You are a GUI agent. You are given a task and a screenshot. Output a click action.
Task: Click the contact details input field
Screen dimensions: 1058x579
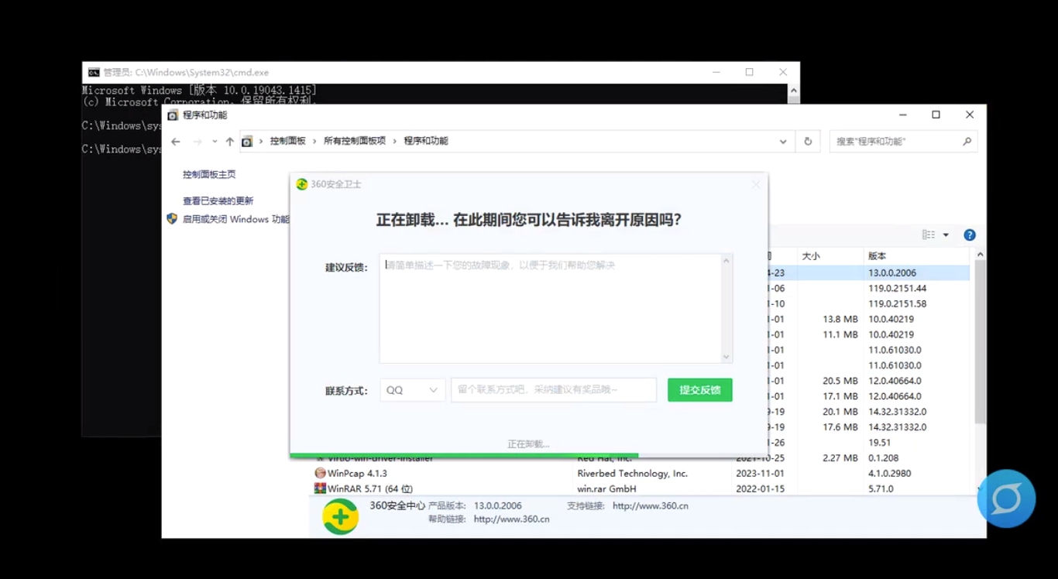coord(554,390)
